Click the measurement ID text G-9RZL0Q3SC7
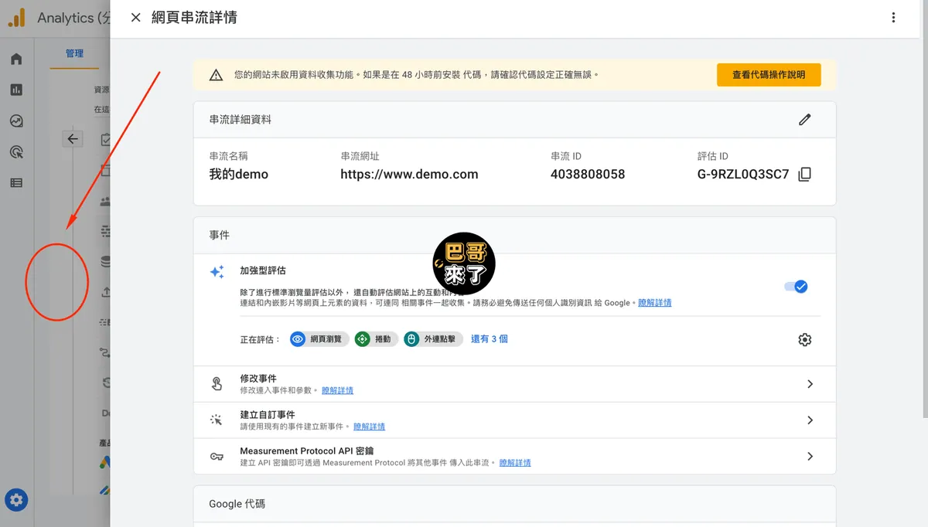Image resolution: width=928 pixels, height=527 pixels. tap(743, 175)
